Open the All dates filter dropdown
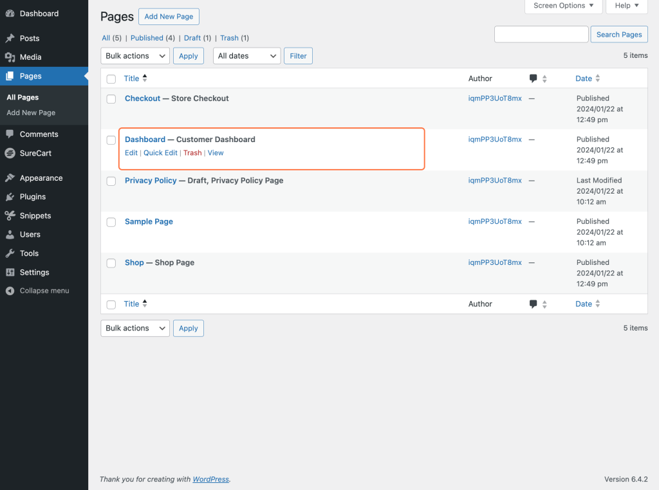 246,55
